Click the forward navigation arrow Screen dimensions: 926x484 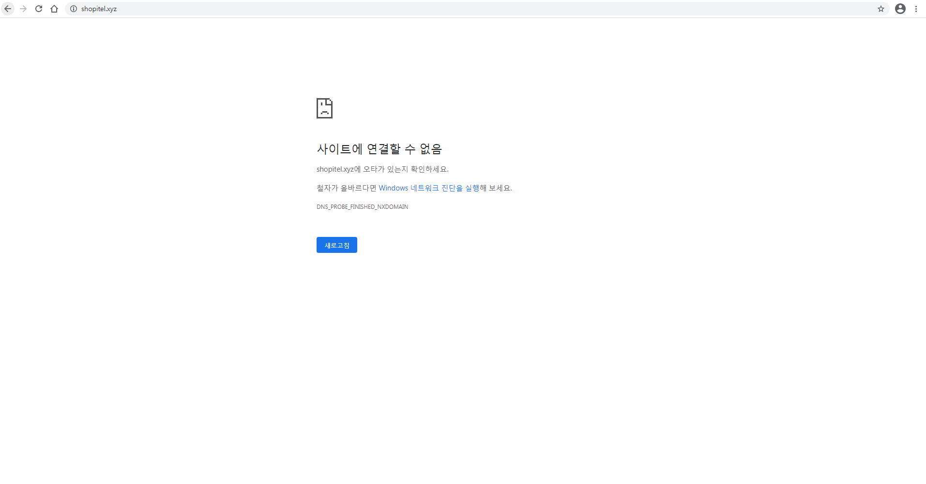pos(23,9)
